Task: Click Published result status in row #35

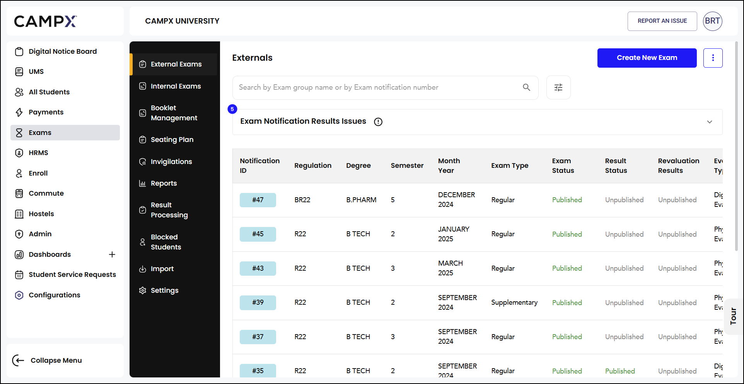Action: click(620, 371)
